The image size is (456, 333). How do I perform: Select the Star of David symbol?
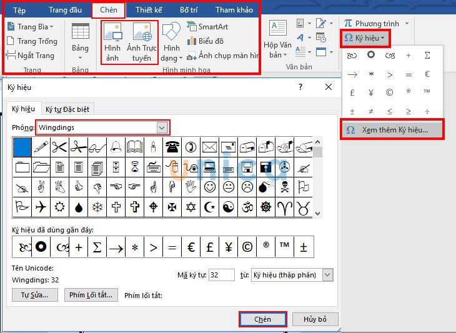(191, 207)
